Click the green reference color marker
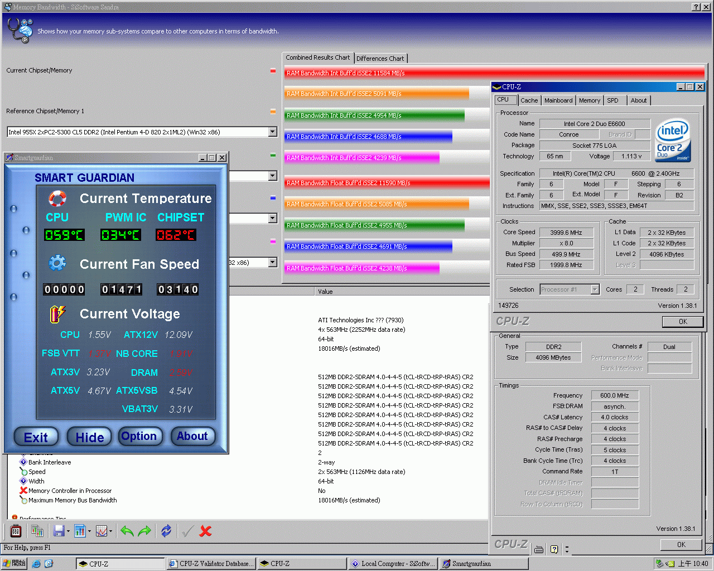 pos(273,156)
